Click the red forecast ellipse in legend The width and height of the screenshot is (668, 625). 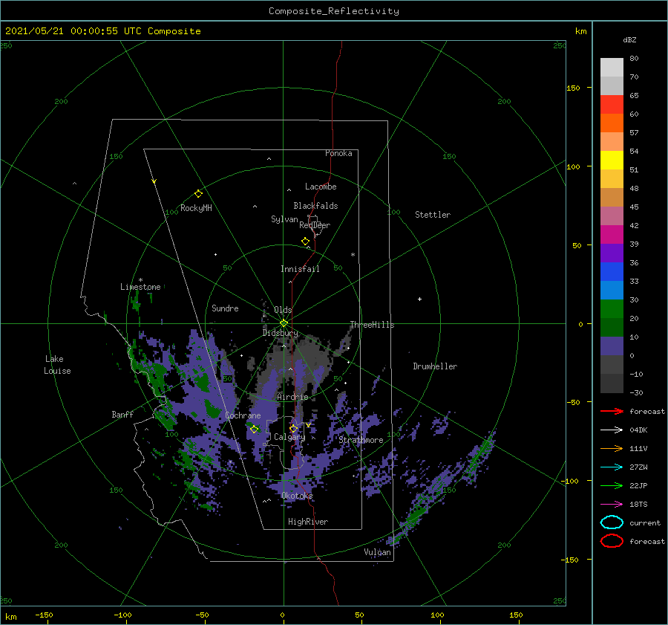[x=612, y=541]
